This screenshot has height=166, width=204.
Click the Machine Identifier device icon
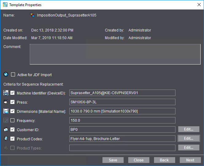[6, 93]
